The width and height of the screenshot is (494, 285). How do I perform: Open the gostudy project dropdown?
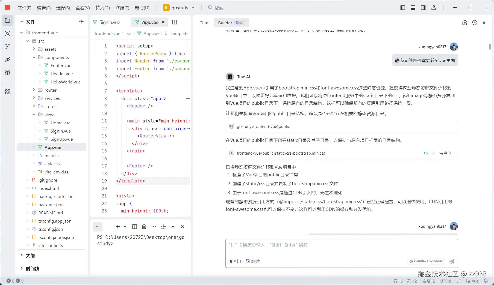click(179, 8)
